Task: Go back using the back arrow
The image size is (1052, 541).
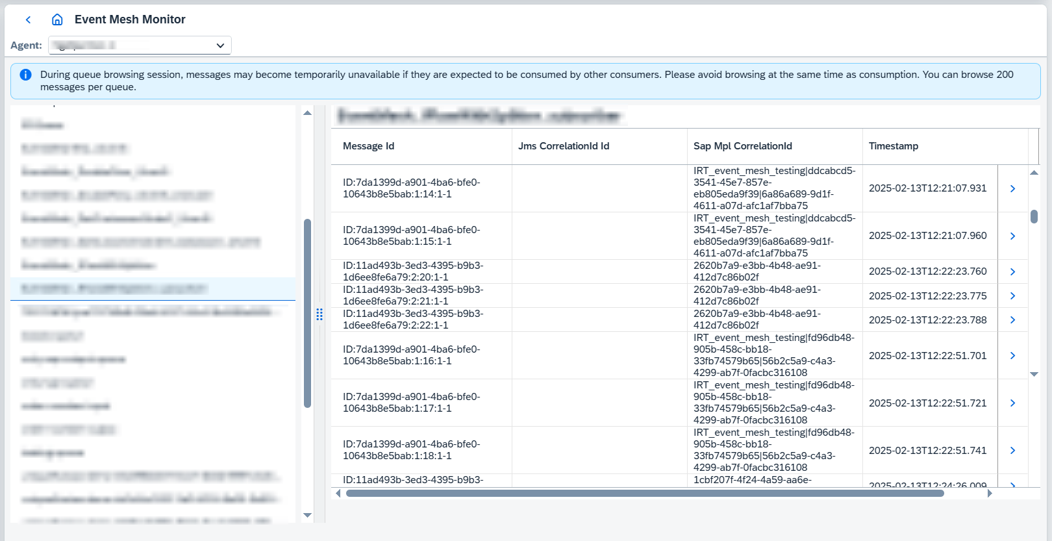Action: (x=28, y=20)
